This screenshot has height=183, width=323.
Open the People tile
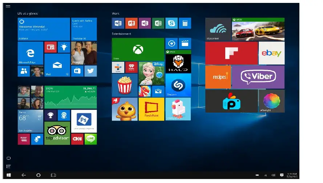click(x=24, y=71)
